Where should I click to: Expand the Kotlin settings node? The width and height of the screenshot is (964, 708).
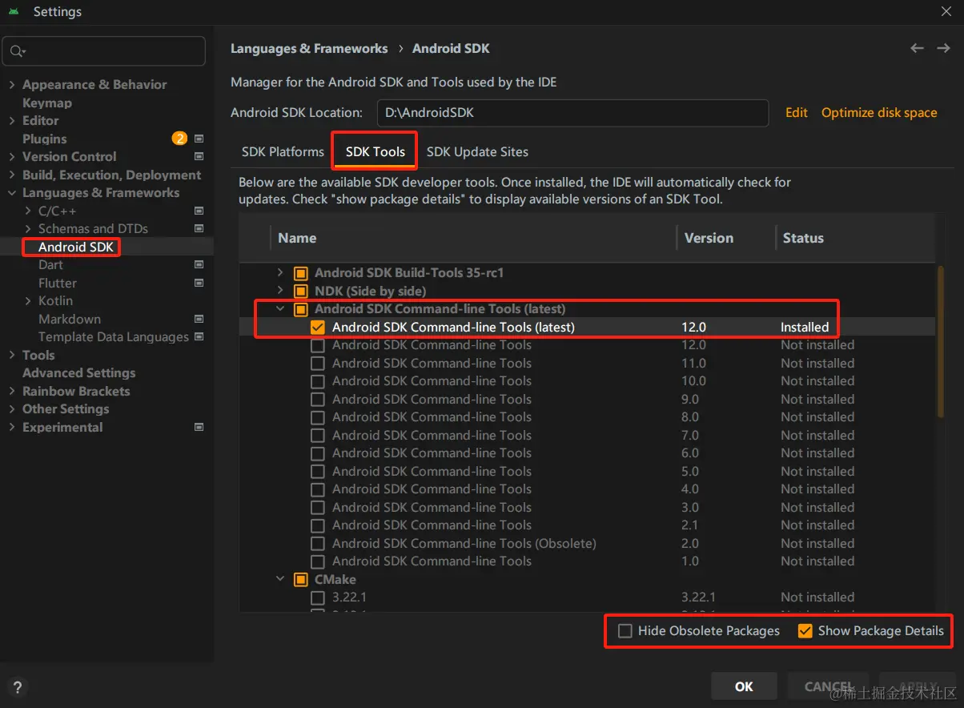tap(29, 301)
